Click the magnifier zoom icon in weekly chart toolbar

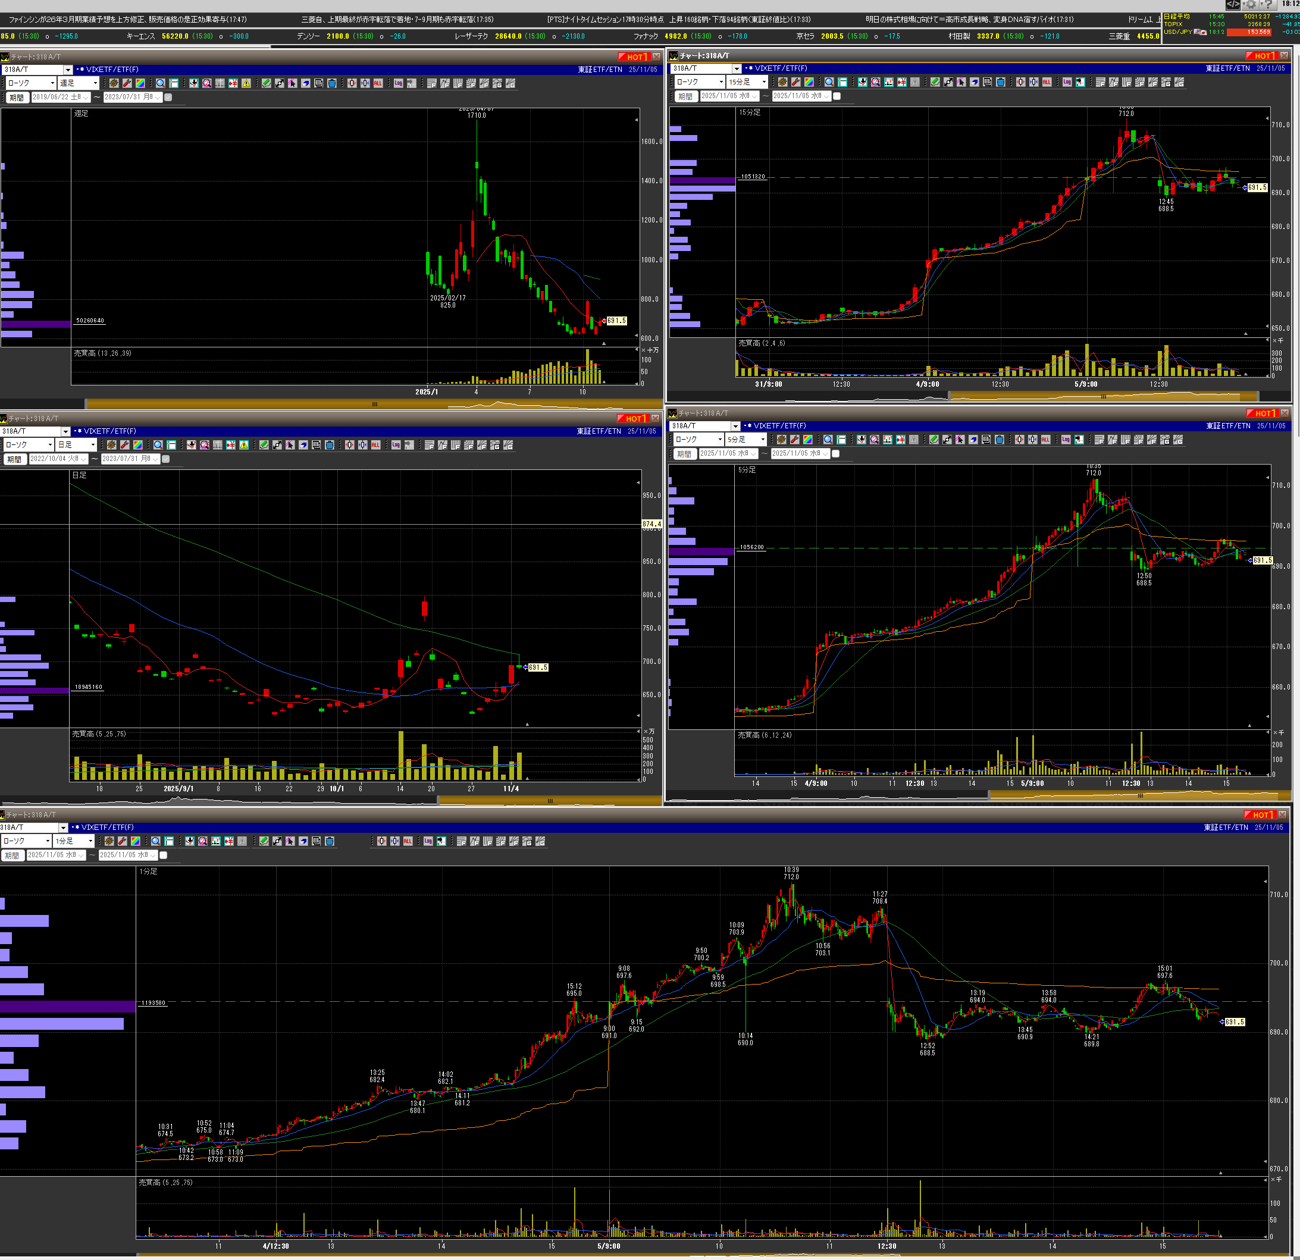pyautogui.click(x=161, y=83)
